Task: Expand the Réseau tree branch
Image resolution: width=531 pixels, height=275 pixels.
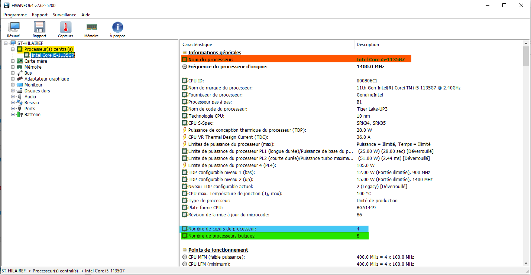Action: (x=13, y=103)
